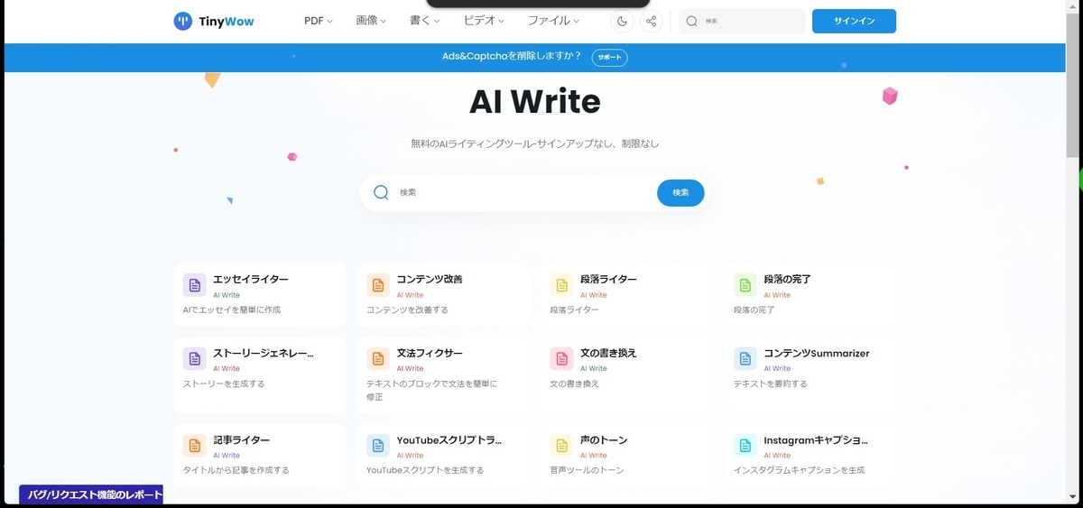This screenshot has width=1083, height=508.
Task: Open the 文法フィクサー tool title
Action: [430, 353]
